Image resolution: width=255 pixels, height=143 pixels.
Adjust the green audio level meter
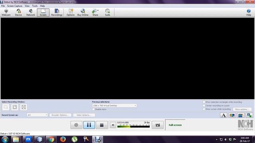coord(133,126)
